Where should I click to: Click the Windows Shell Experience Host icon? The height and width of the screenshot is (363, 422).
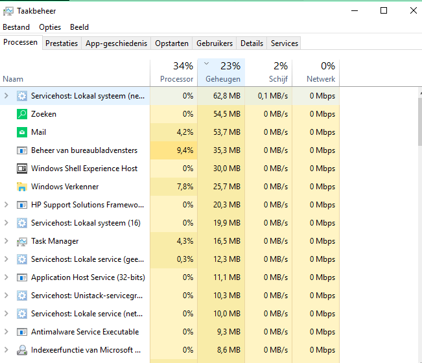pos(21,169)
